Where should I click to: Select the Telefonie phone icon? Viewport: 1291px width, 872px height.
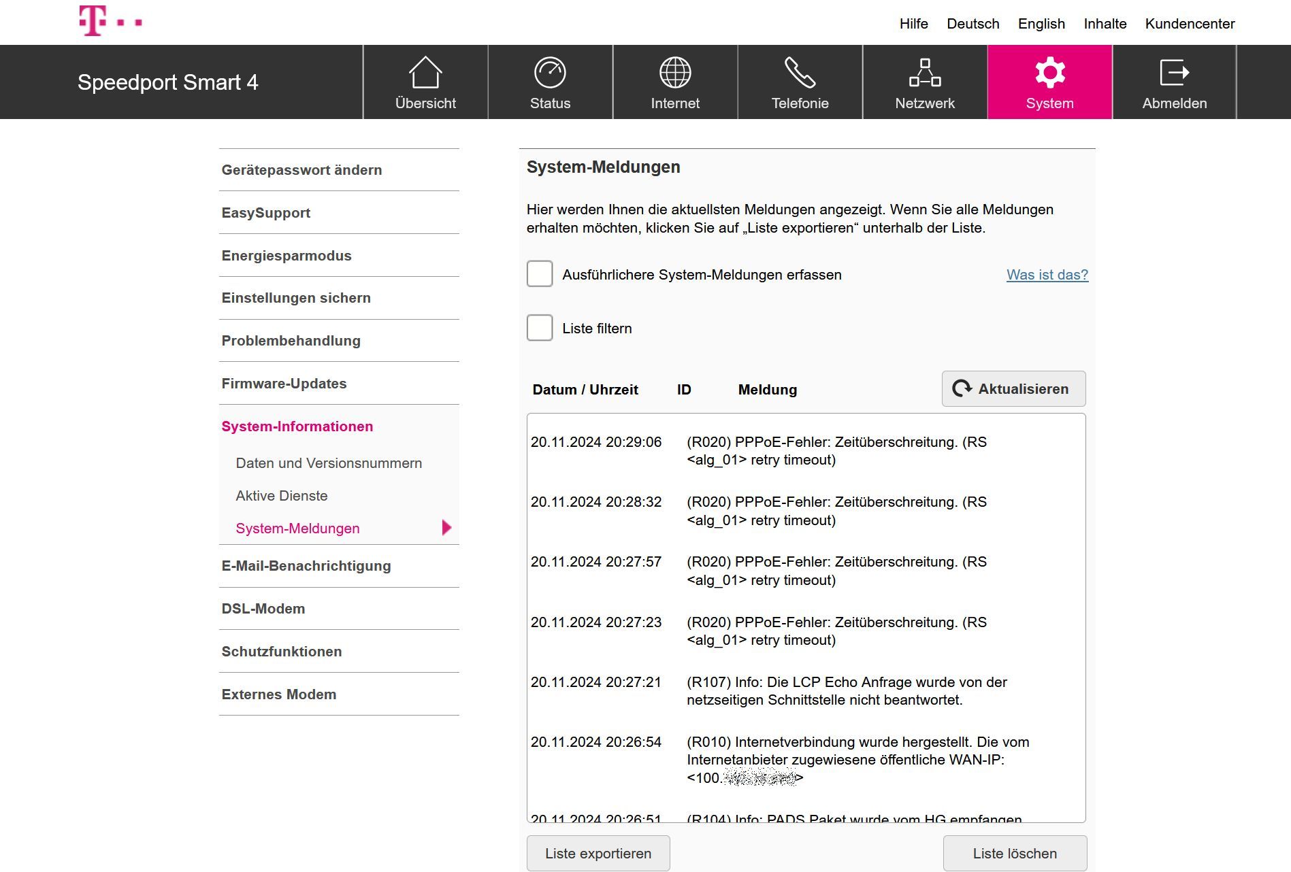coord(800,72)
